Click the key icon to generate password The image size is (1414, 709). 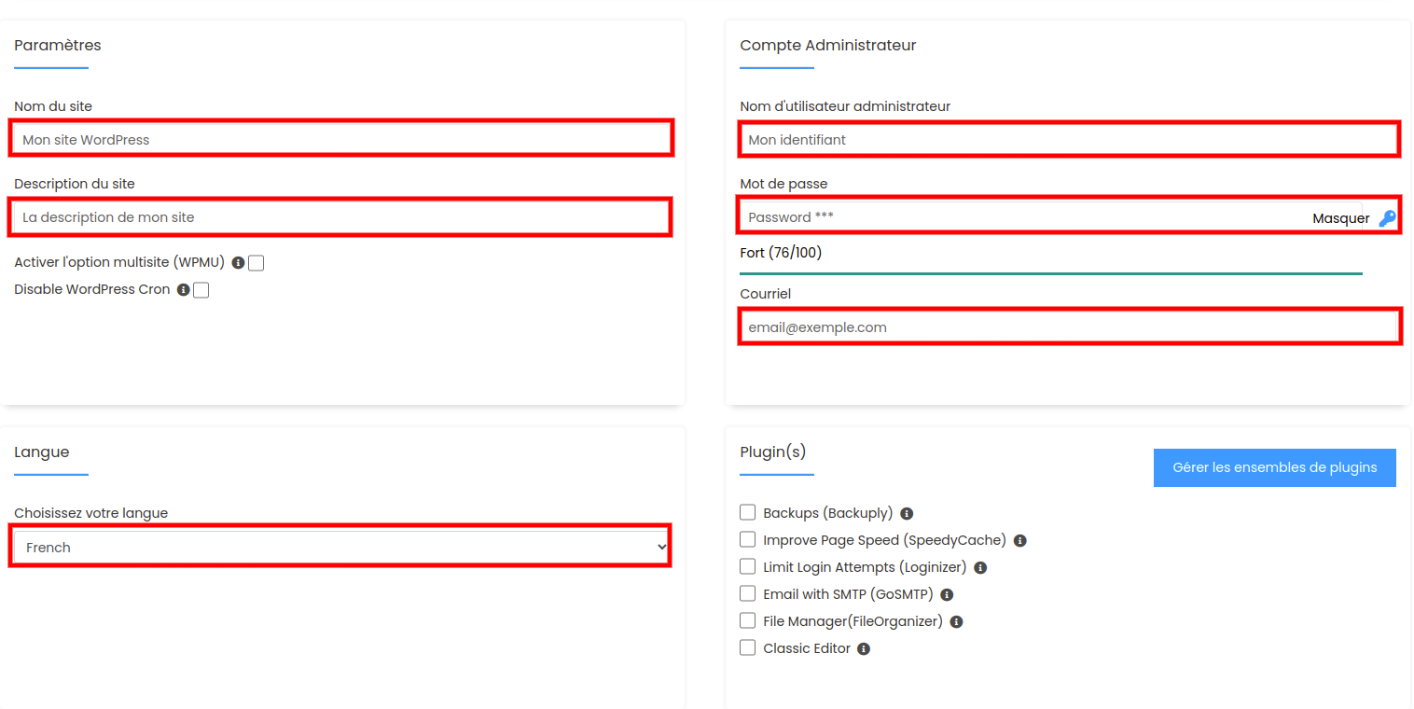(1387, 218)
